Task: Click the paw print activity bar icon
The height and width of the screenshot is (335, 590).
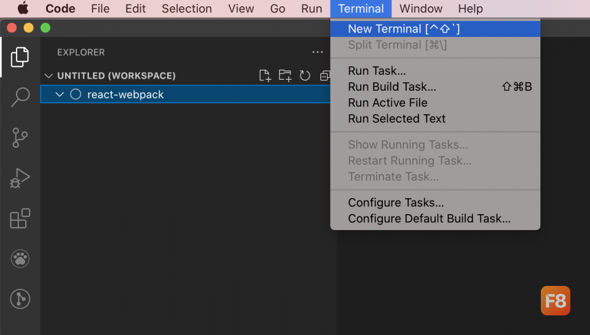Action: [x=20, y=259]
